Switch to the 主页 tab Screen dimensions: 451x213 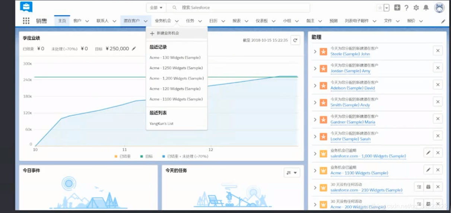62,21
